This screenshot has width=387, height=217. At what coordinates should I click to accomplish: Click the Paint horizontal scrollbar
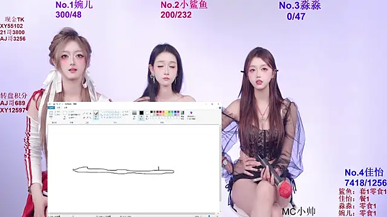133,213
